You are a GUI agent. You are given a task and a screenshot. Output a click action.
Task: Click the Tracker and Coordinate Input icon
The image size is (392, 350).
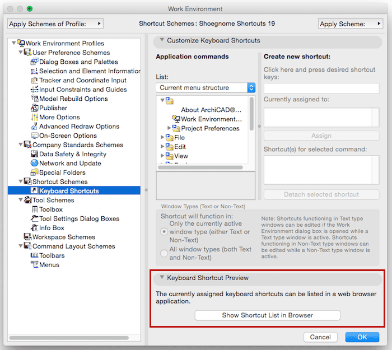34,80
